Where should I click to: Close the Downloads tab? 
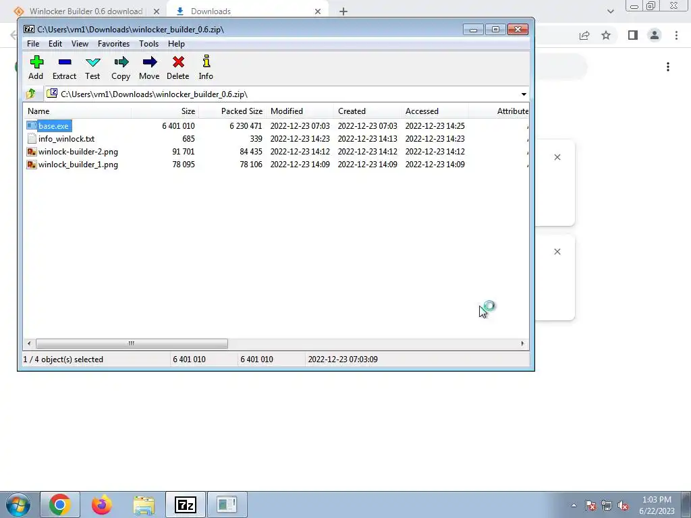click(318, 11)
